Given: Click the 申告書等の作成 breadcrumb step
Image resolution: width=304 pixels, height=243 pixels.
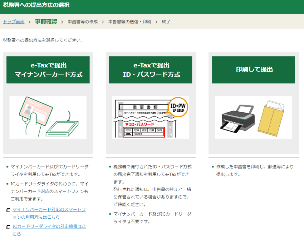Looking at the screenshot, I should 83,22.
